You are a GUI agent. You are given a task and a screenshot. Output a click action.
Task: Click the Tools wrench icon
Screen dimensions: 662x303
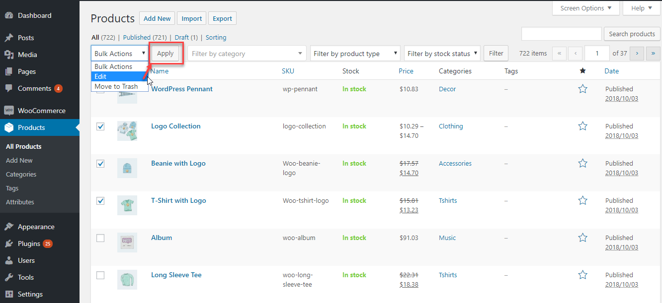tap(9, 277)
